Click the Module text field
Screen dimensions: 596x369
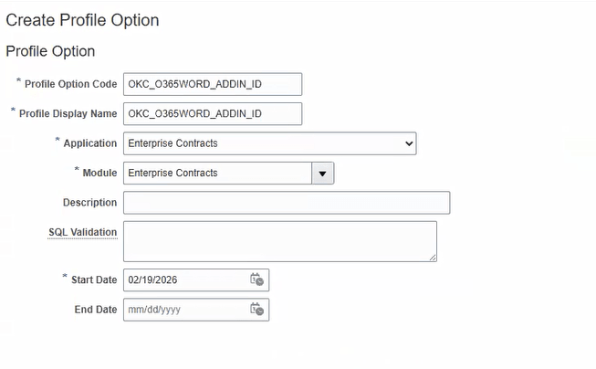[217, 174]
